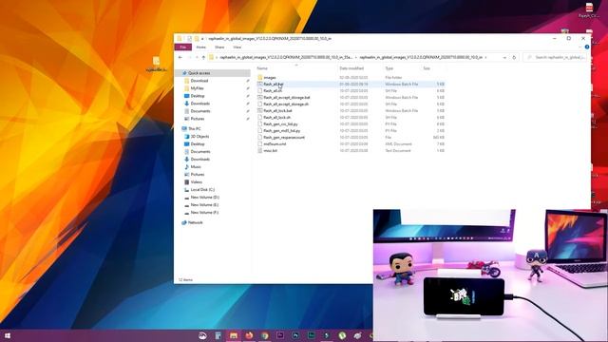Select flash_all_except_storage.bat file

287,97
